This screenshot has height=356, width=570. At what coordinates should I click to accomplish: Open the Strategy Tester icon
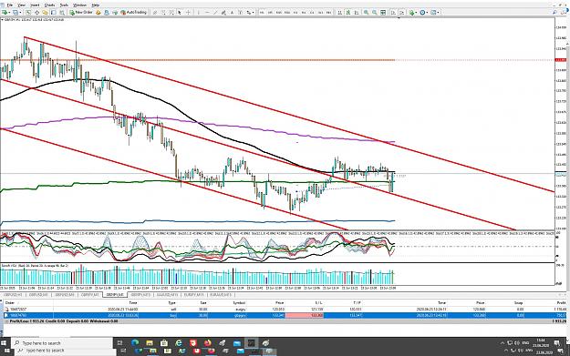62,13
